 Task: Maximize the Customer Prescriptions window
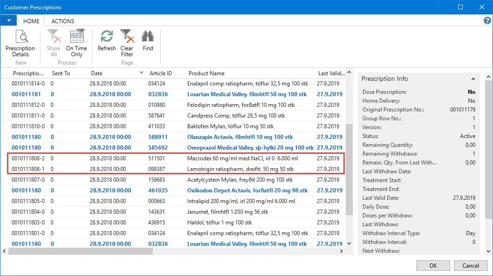click(460, 7)
